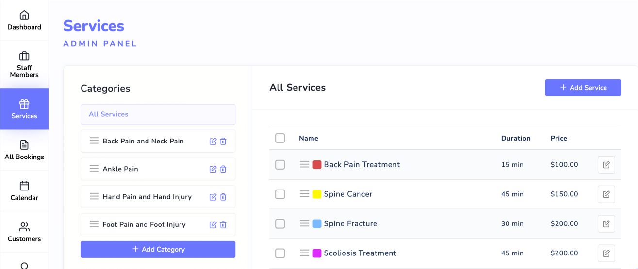Click the edit icon for Ankle Pain category

[x=213, y=169]
